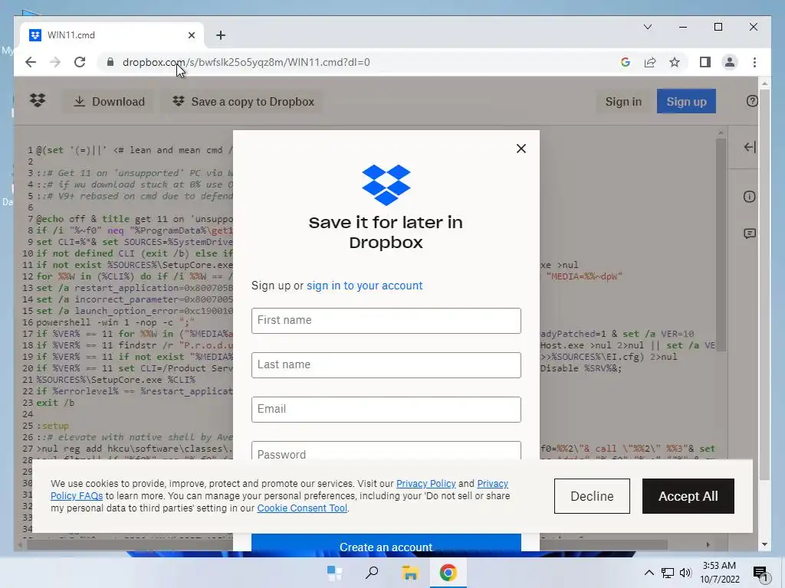Select the WIN11.cmd tab
The width and height of the screenshot is (785, 588).
coord(112,35)
